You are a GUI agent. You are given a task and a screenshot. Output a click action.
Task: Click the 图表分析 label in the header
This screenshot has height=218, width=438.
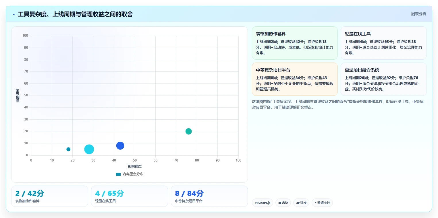418,14
